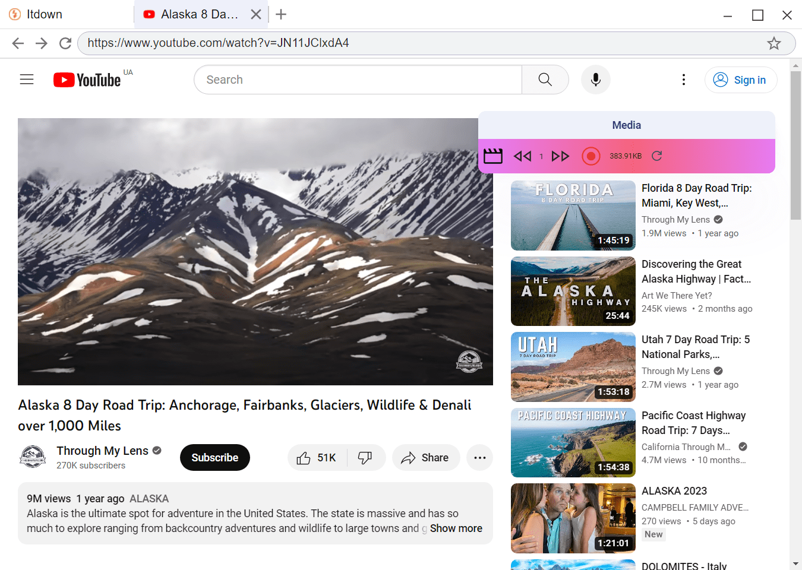
Task: Open The Alaska Highway video thumbnail
Action: coord(573,291)
